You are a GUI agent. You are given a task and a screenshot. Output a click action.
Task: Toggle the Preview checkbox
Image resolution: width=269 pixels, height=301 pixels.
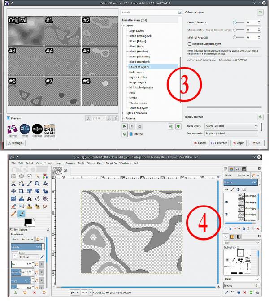[9, 118]
